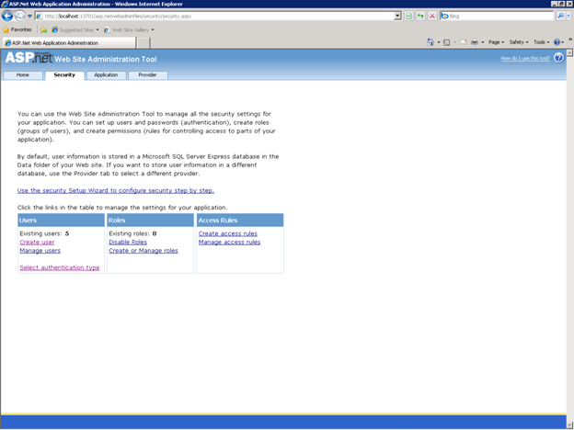574x430 pixels.
Task: Click the Access Rules column header
Action: tap(240, 221)
